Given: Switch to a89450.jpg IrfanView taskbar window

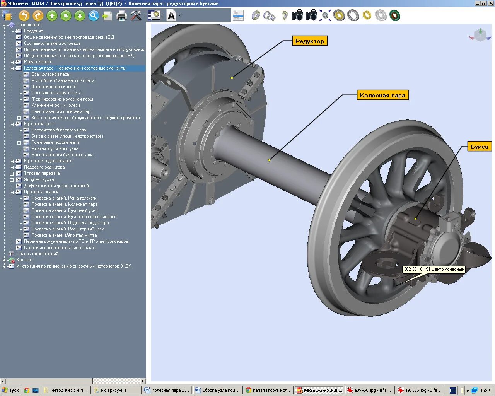Looking at the screenshot, I should 369,390.
